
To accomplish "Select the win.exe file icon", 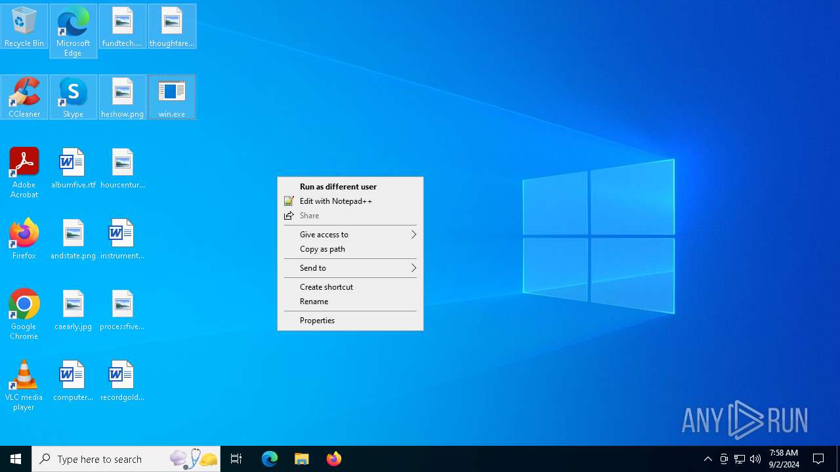I will [171, 97].
